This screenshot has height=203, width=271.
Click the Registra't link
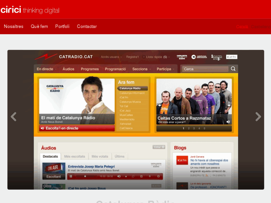coord(132,57)
